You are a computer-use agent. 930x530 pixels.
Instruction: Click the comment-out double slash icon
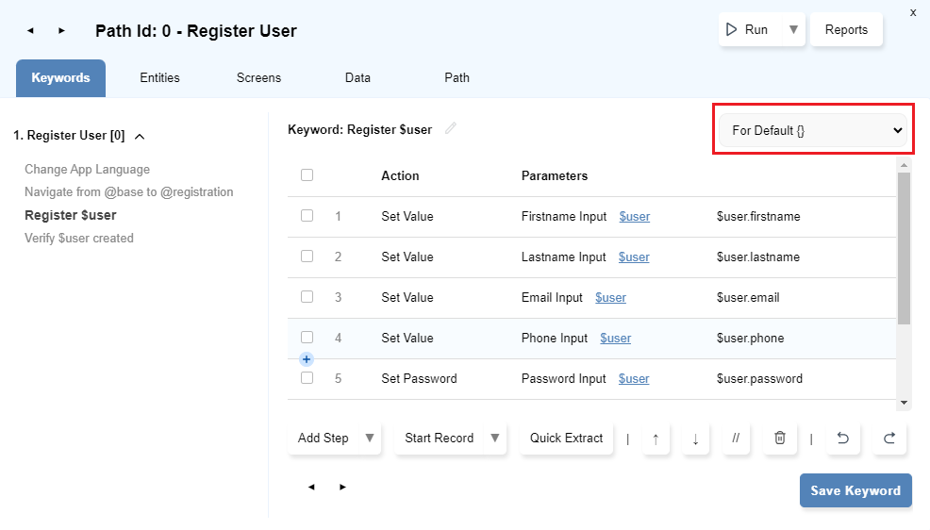coord(736,439)
